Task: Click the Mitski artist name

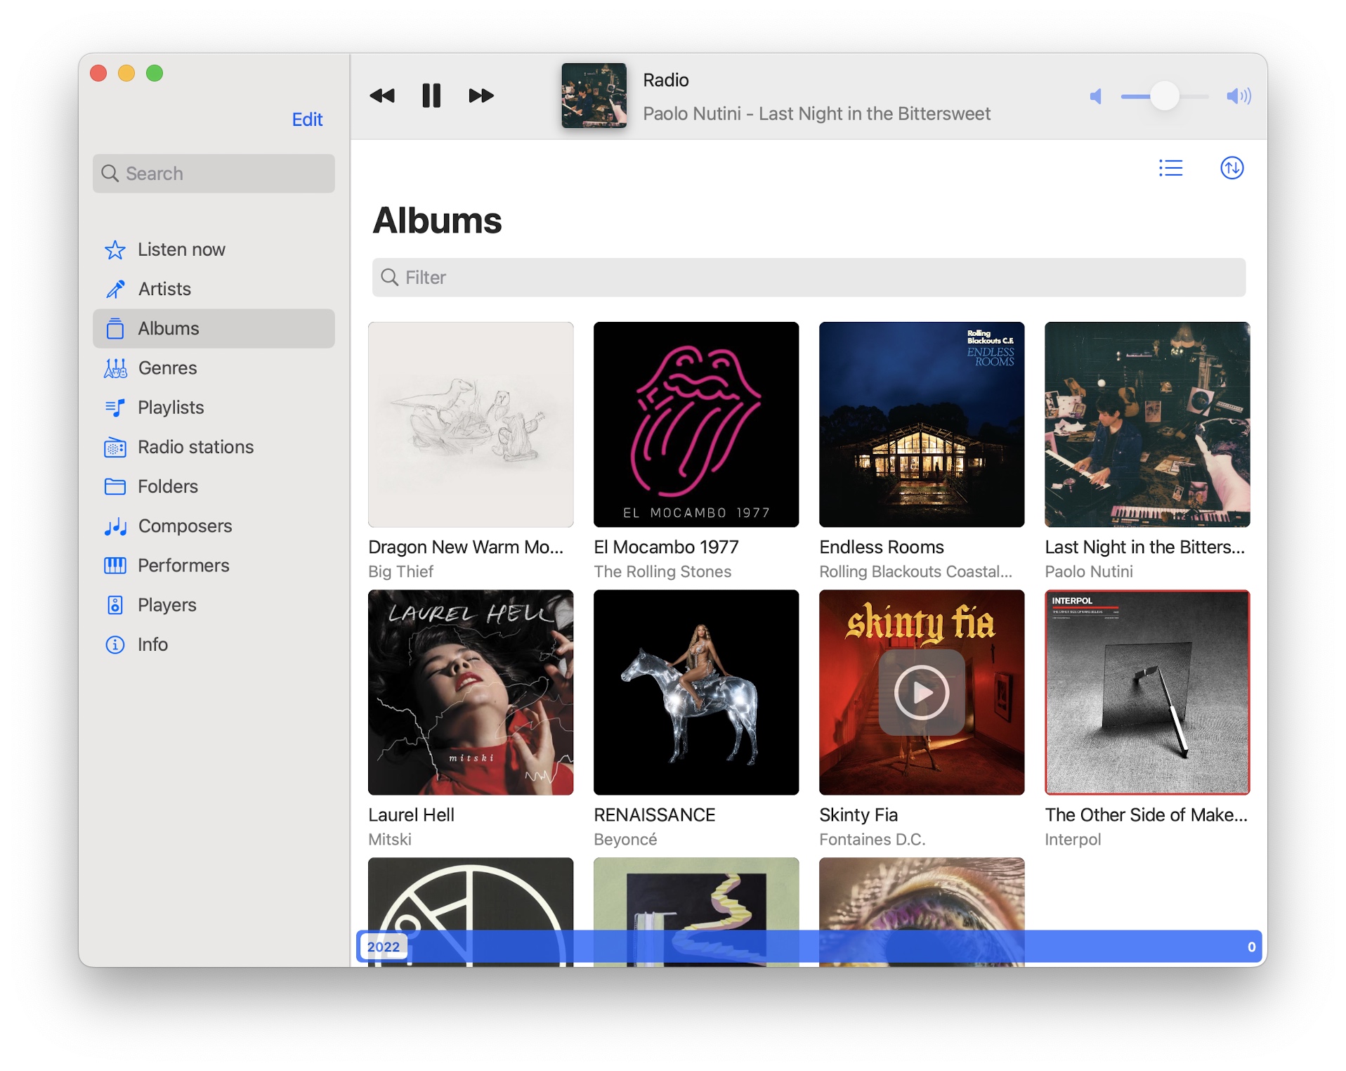Action: tap(390, 839)
